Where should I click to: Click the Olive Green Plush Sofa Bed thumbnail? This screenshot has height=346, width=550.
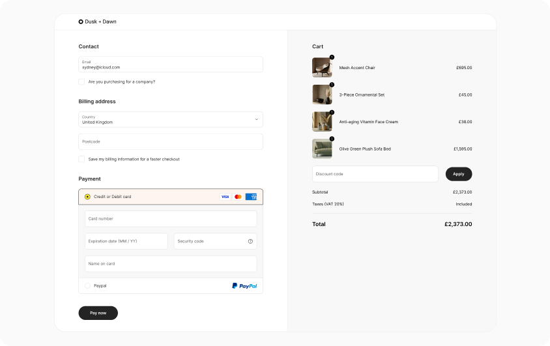tap(322, 149)
